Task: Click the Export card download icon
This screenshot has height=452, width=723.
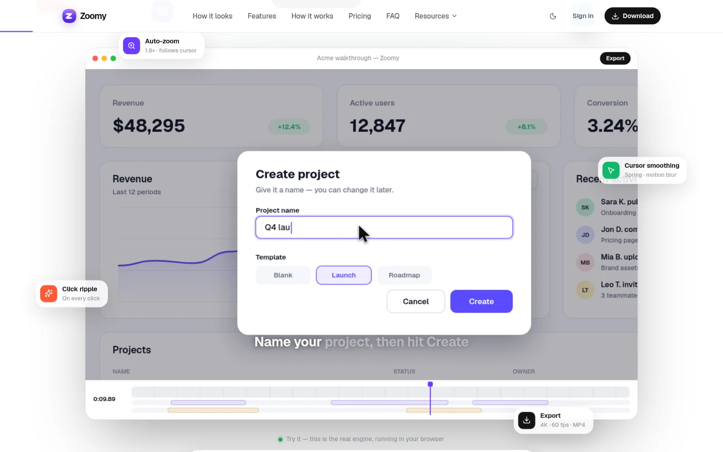Action: [526, 420]
